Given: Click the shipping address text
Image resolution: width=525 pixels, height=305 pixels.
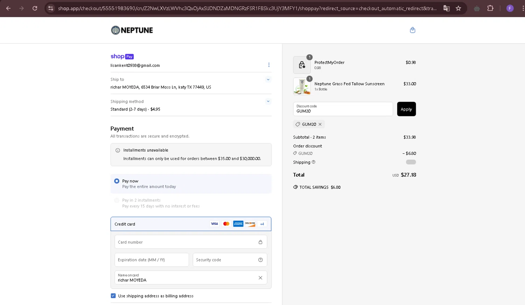Looking at the screenshot, I should pyautogui.click(x=161, y=87).
